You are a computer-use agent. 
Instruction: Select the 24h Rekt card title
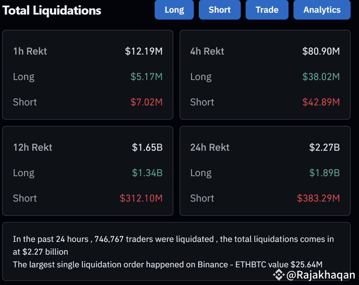click(x=210, y=147)
